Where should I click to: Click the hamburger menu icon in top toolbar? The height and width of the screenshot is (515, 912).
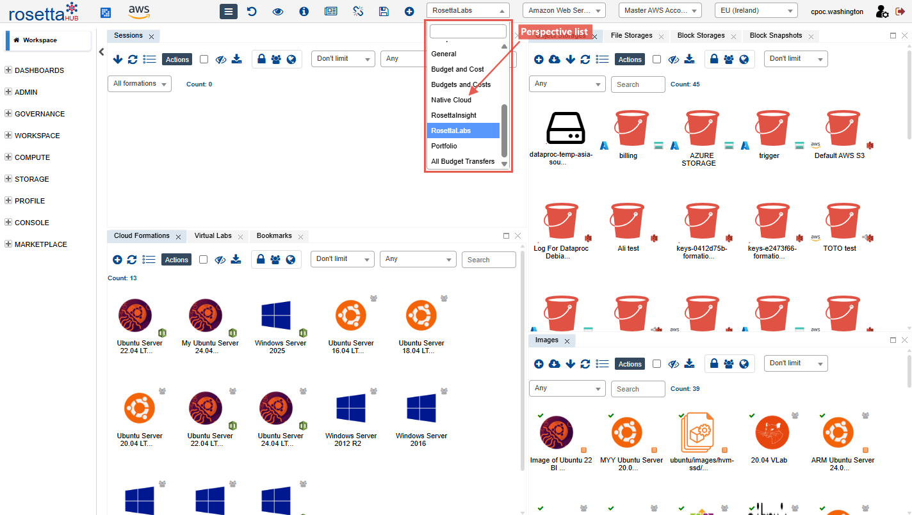[x=229, y=12]
